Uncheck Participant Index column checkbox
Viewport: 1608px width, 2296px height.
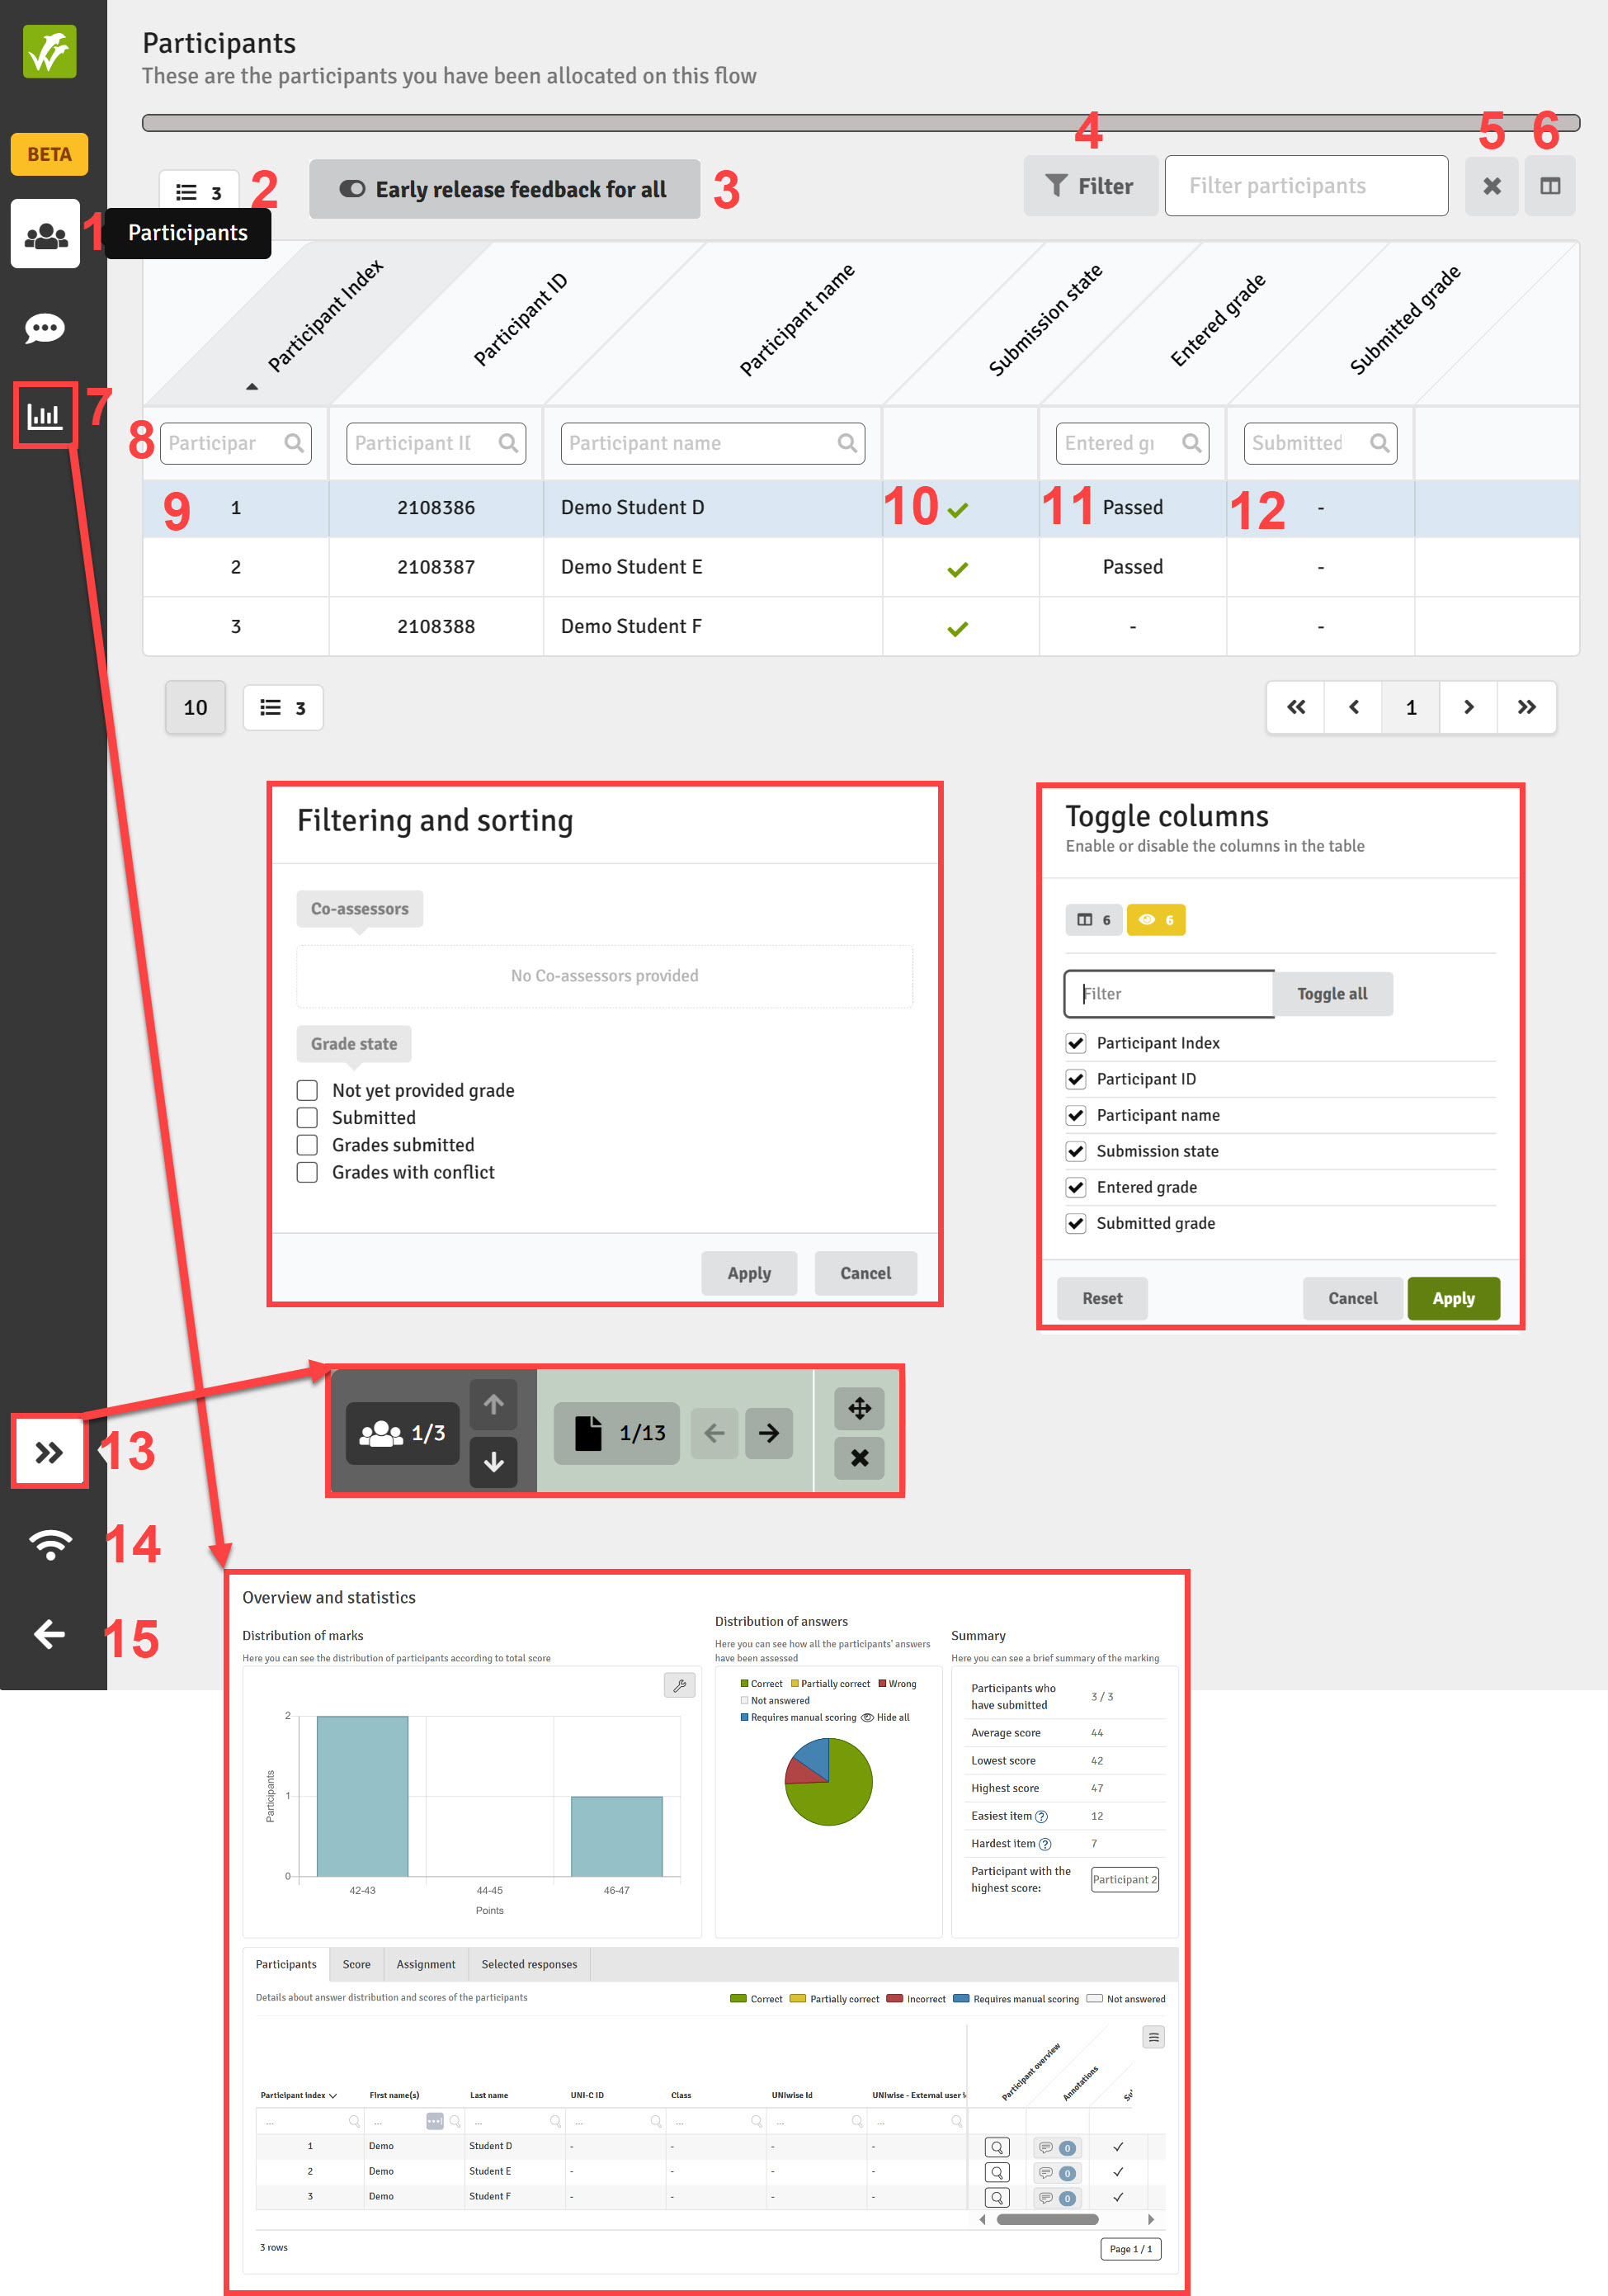(x=1075, y=1043)
